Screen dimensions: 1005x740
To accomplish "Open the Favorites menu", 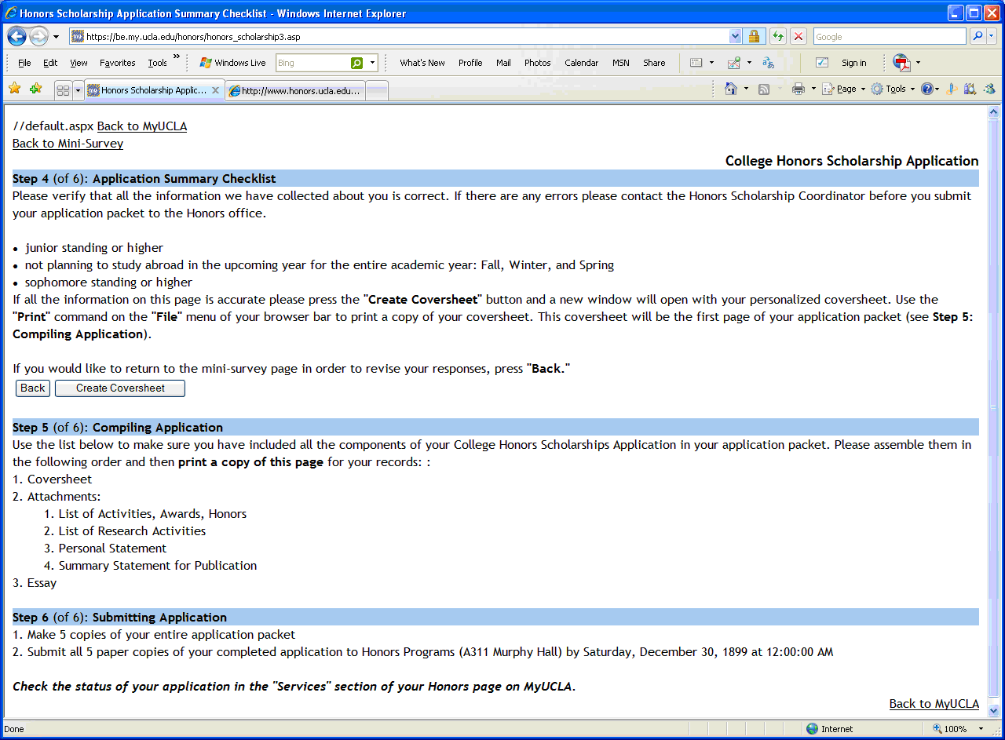I will coord(117,63).
